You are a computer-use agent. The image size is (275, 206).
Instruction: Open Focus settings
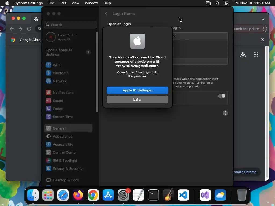pyautogui.click(x=68, y=109)
